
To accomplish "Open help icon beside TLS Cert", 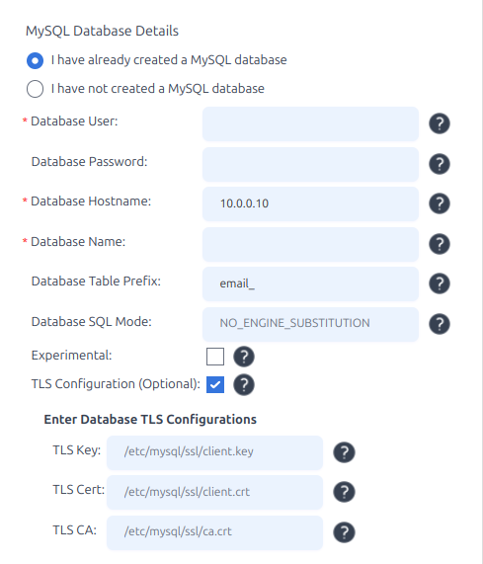I will [x=344, y=492].
